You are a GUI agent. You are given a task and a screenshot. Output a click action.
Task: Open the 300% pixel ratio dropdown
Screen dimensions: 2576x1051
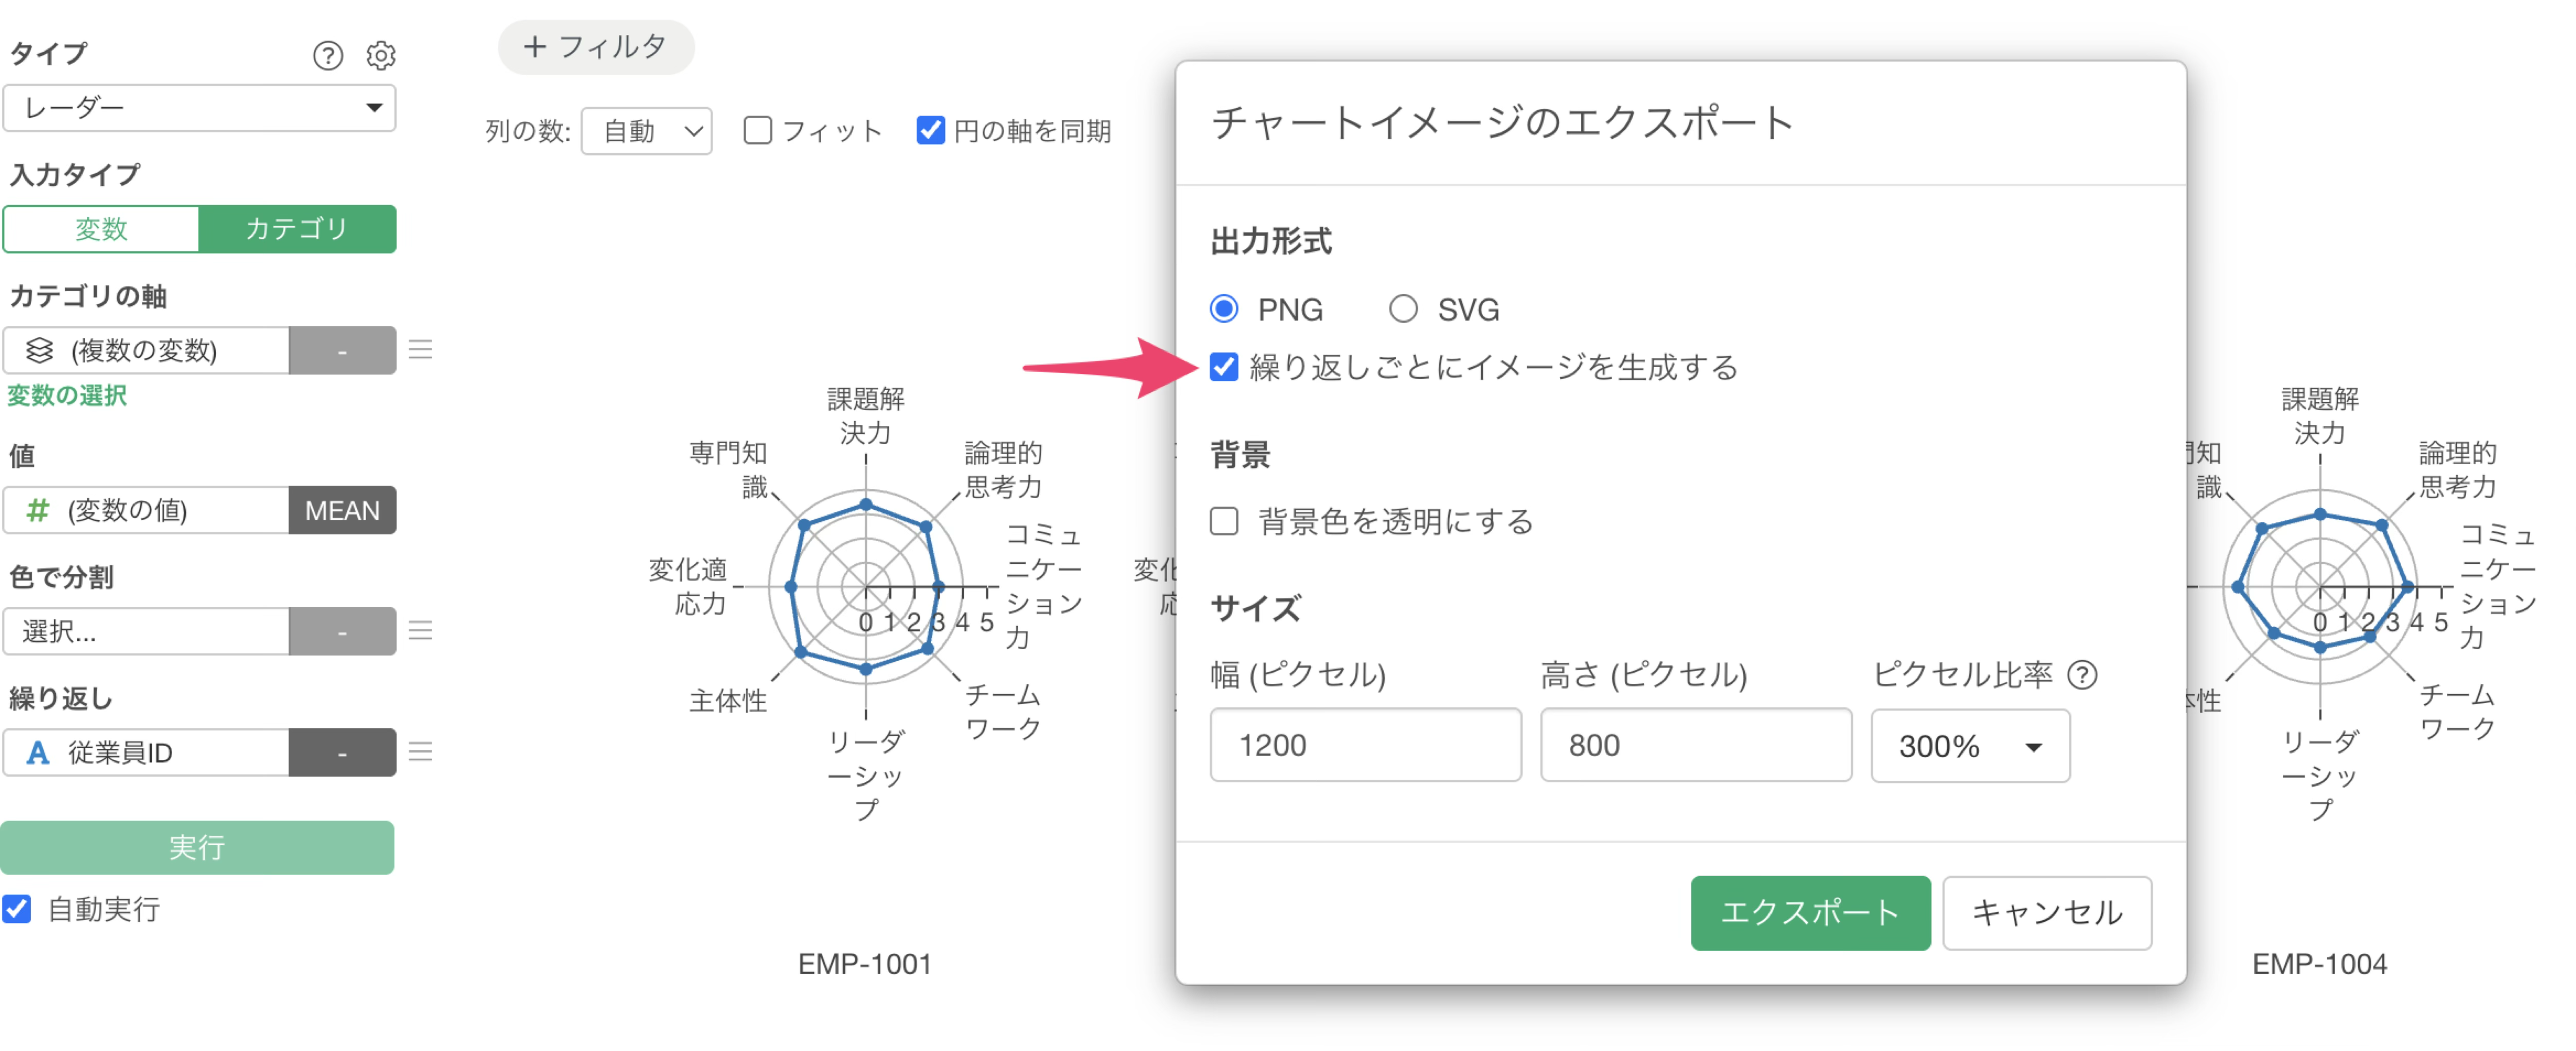(x=1969, y=746)
